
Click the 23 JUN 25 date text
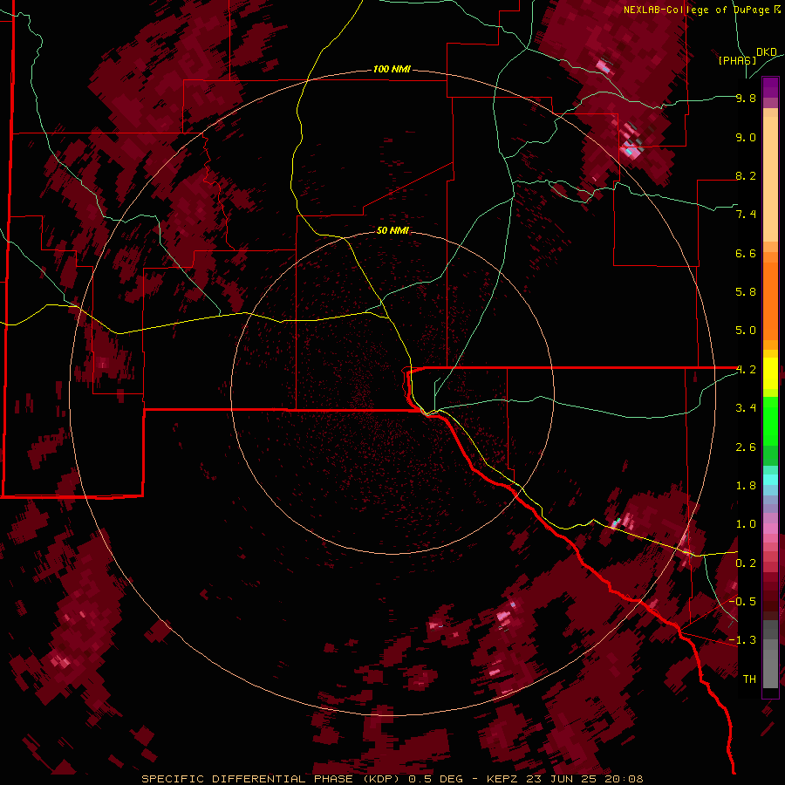(561, 779)
